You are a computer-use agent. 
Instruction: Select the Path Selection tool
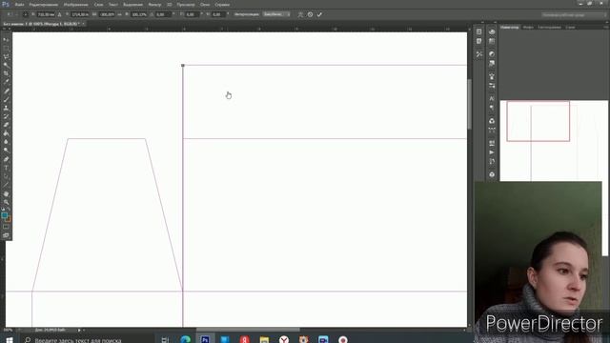pyautogui.click(x=6, y=176)
